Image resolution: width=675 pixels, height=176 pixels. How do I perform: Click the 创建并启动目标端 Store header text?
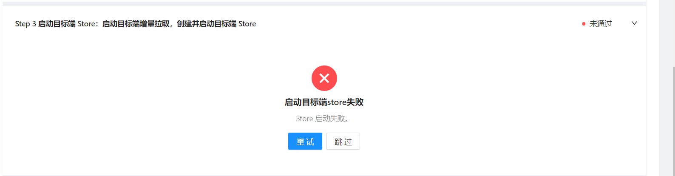pos(216,24)
